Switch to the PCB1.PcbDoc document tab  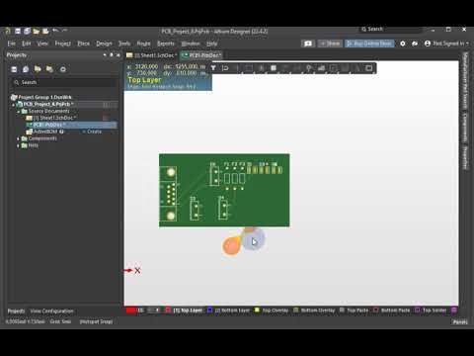tap(201, 55)
